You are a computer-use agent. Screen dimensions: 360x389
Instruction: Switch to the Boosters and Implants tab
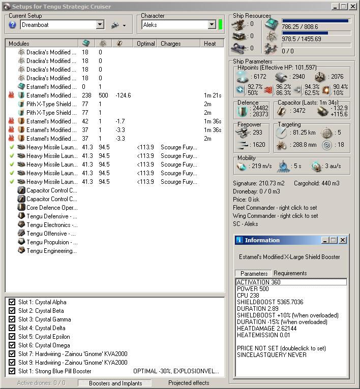click(115, 383)
